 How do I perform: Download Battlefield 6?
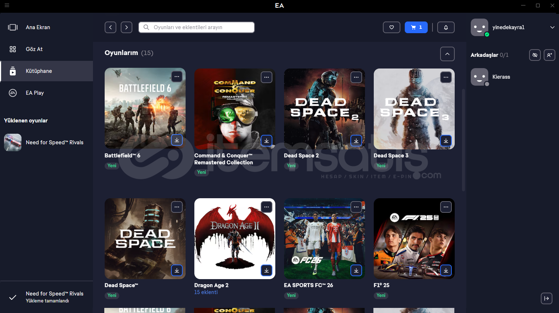[x=177, y=140]
